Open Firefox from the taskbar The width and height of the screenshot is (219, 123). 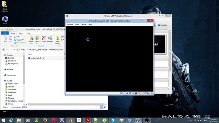tap(45, 120)
